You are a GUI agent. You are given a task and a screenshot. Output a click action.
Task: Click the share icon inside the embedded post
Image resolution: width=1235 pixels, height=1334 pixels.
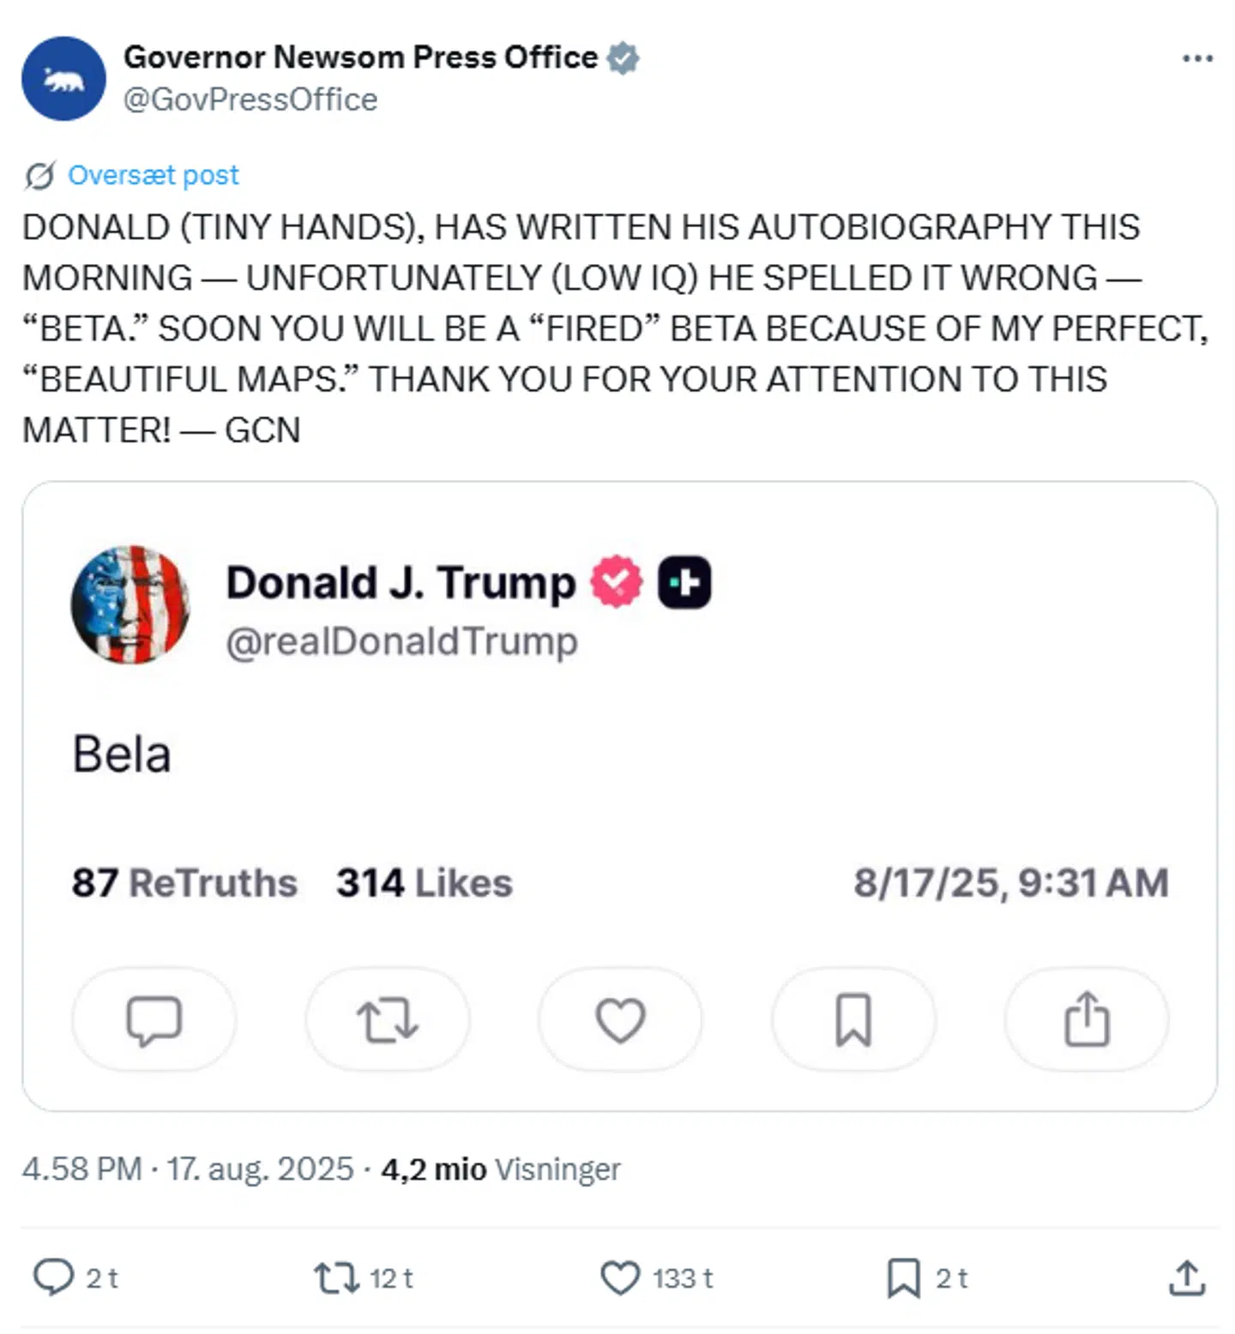pos(1087,1019)
